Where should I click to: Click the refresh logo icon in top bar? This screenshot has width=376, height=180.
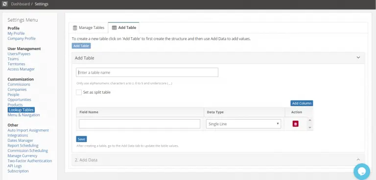[x=5, y=4]
